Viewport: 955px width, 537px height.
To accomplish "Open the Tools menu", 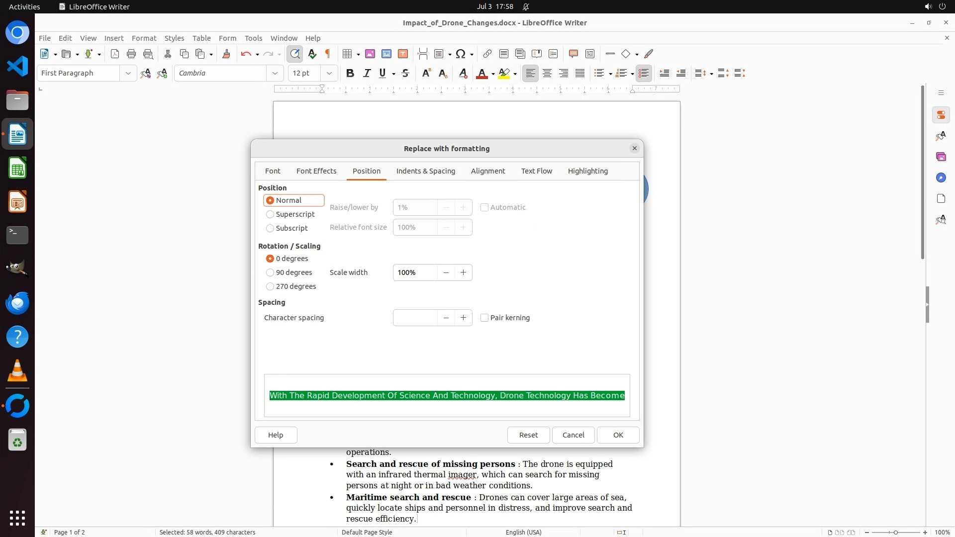I will tap(253, 38).
